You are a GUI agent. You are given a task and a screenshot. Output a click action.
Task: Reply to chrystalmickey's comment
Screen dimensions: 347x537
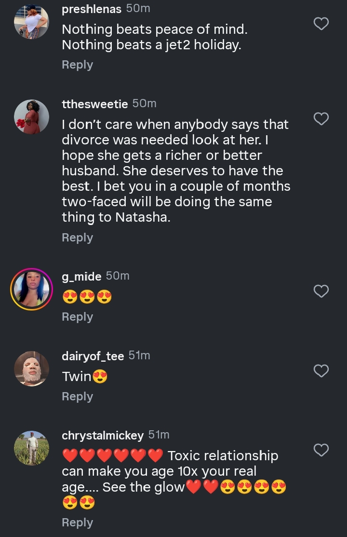coord(77,523)
